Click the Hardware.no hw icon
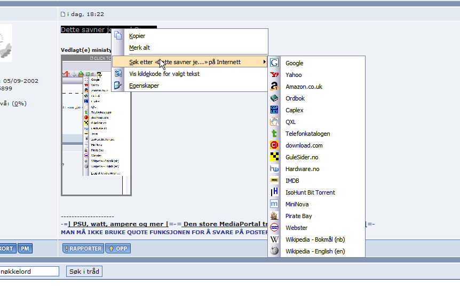Screen dimensions: 460x286 (x=274, y=169)
